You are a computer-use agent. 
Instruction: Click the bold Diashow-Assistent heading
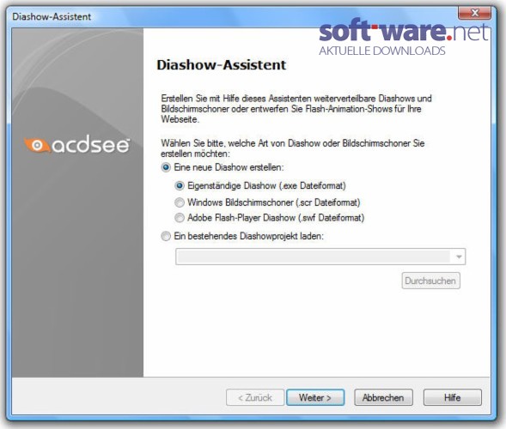click(x=222, y=65)
